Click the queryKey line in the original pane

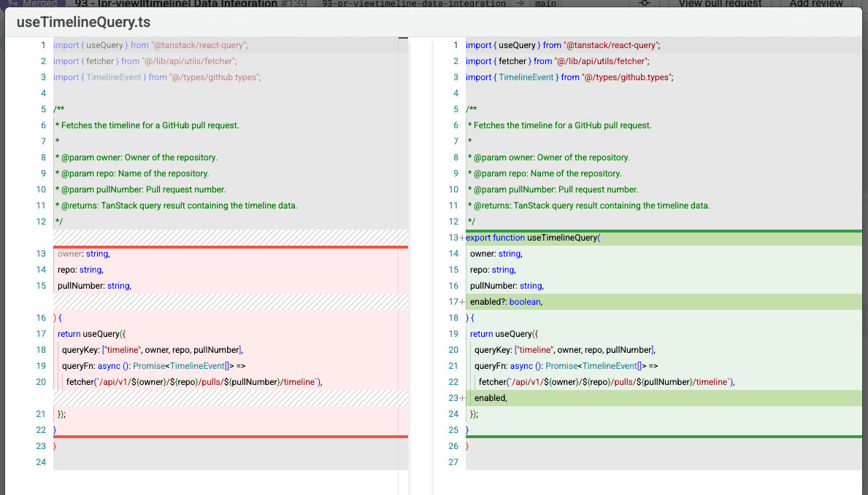point(153,350)
